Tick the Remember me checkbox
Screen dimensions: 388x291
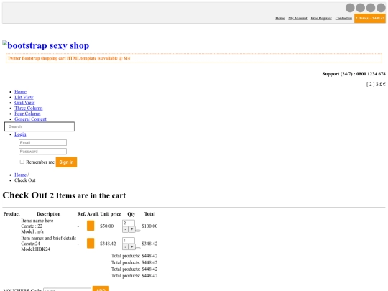(22, 162)
